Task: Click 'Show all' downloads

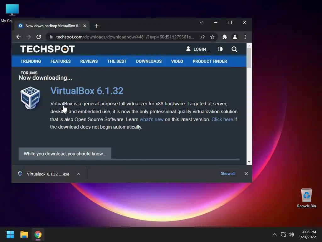Action: tap(228, 174)
